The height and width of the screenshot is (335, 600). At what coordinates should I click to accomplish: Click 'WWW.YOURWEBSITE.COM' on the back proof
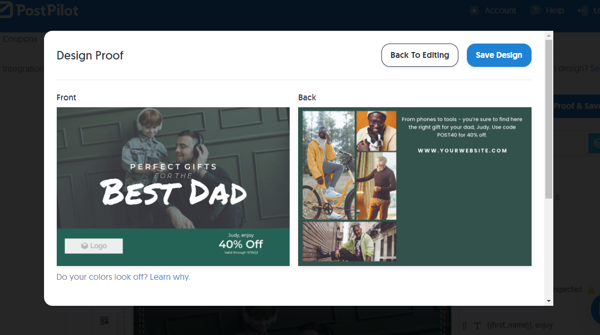coord(462,151)
